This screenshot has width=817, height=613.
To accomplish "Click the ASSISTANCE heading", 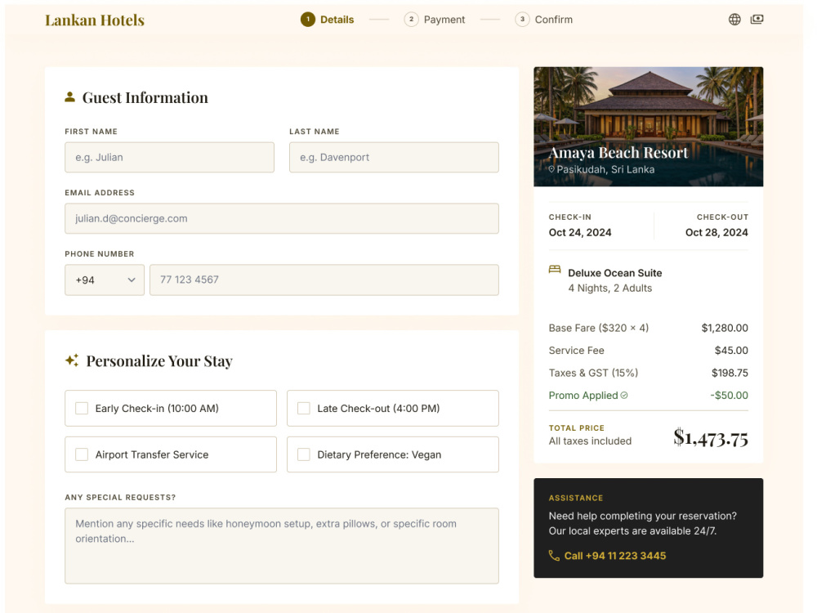I will click(x=576, y=498).
